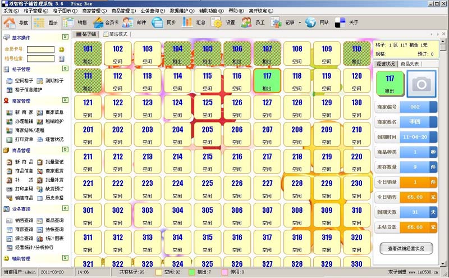Click the 查看详细经营状况 button
Screen dimensions: 449x278
pyautogui.click(x=406, y=248)
